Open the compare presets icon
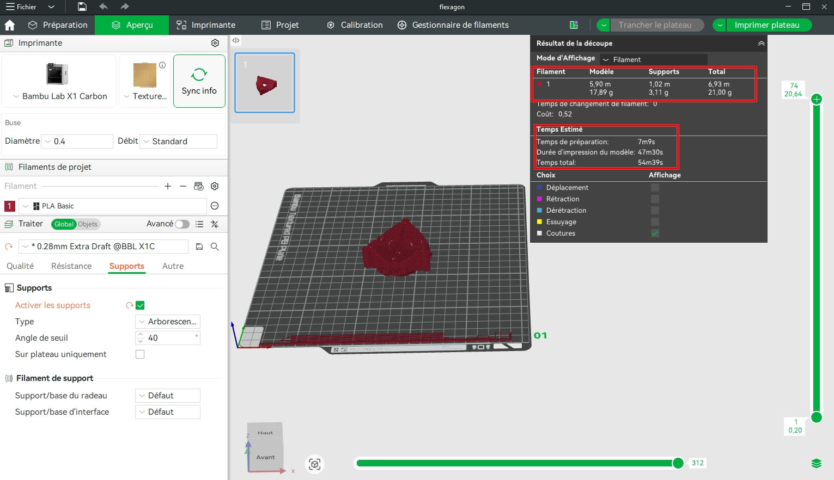834x480 pixels. point(215,224)
